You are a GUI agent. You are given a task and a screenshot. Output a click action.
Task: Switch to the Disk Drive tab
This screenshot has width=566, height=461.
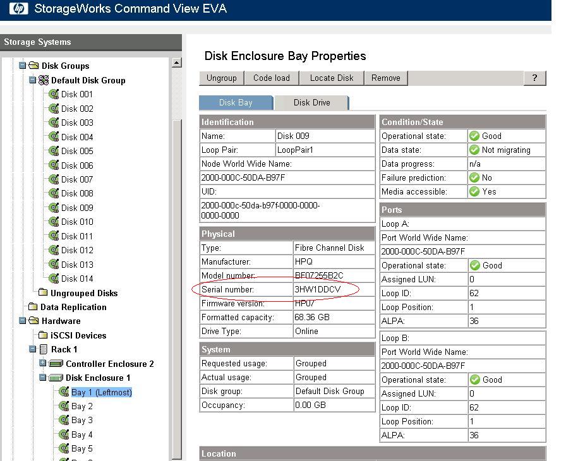click(311, 102)
